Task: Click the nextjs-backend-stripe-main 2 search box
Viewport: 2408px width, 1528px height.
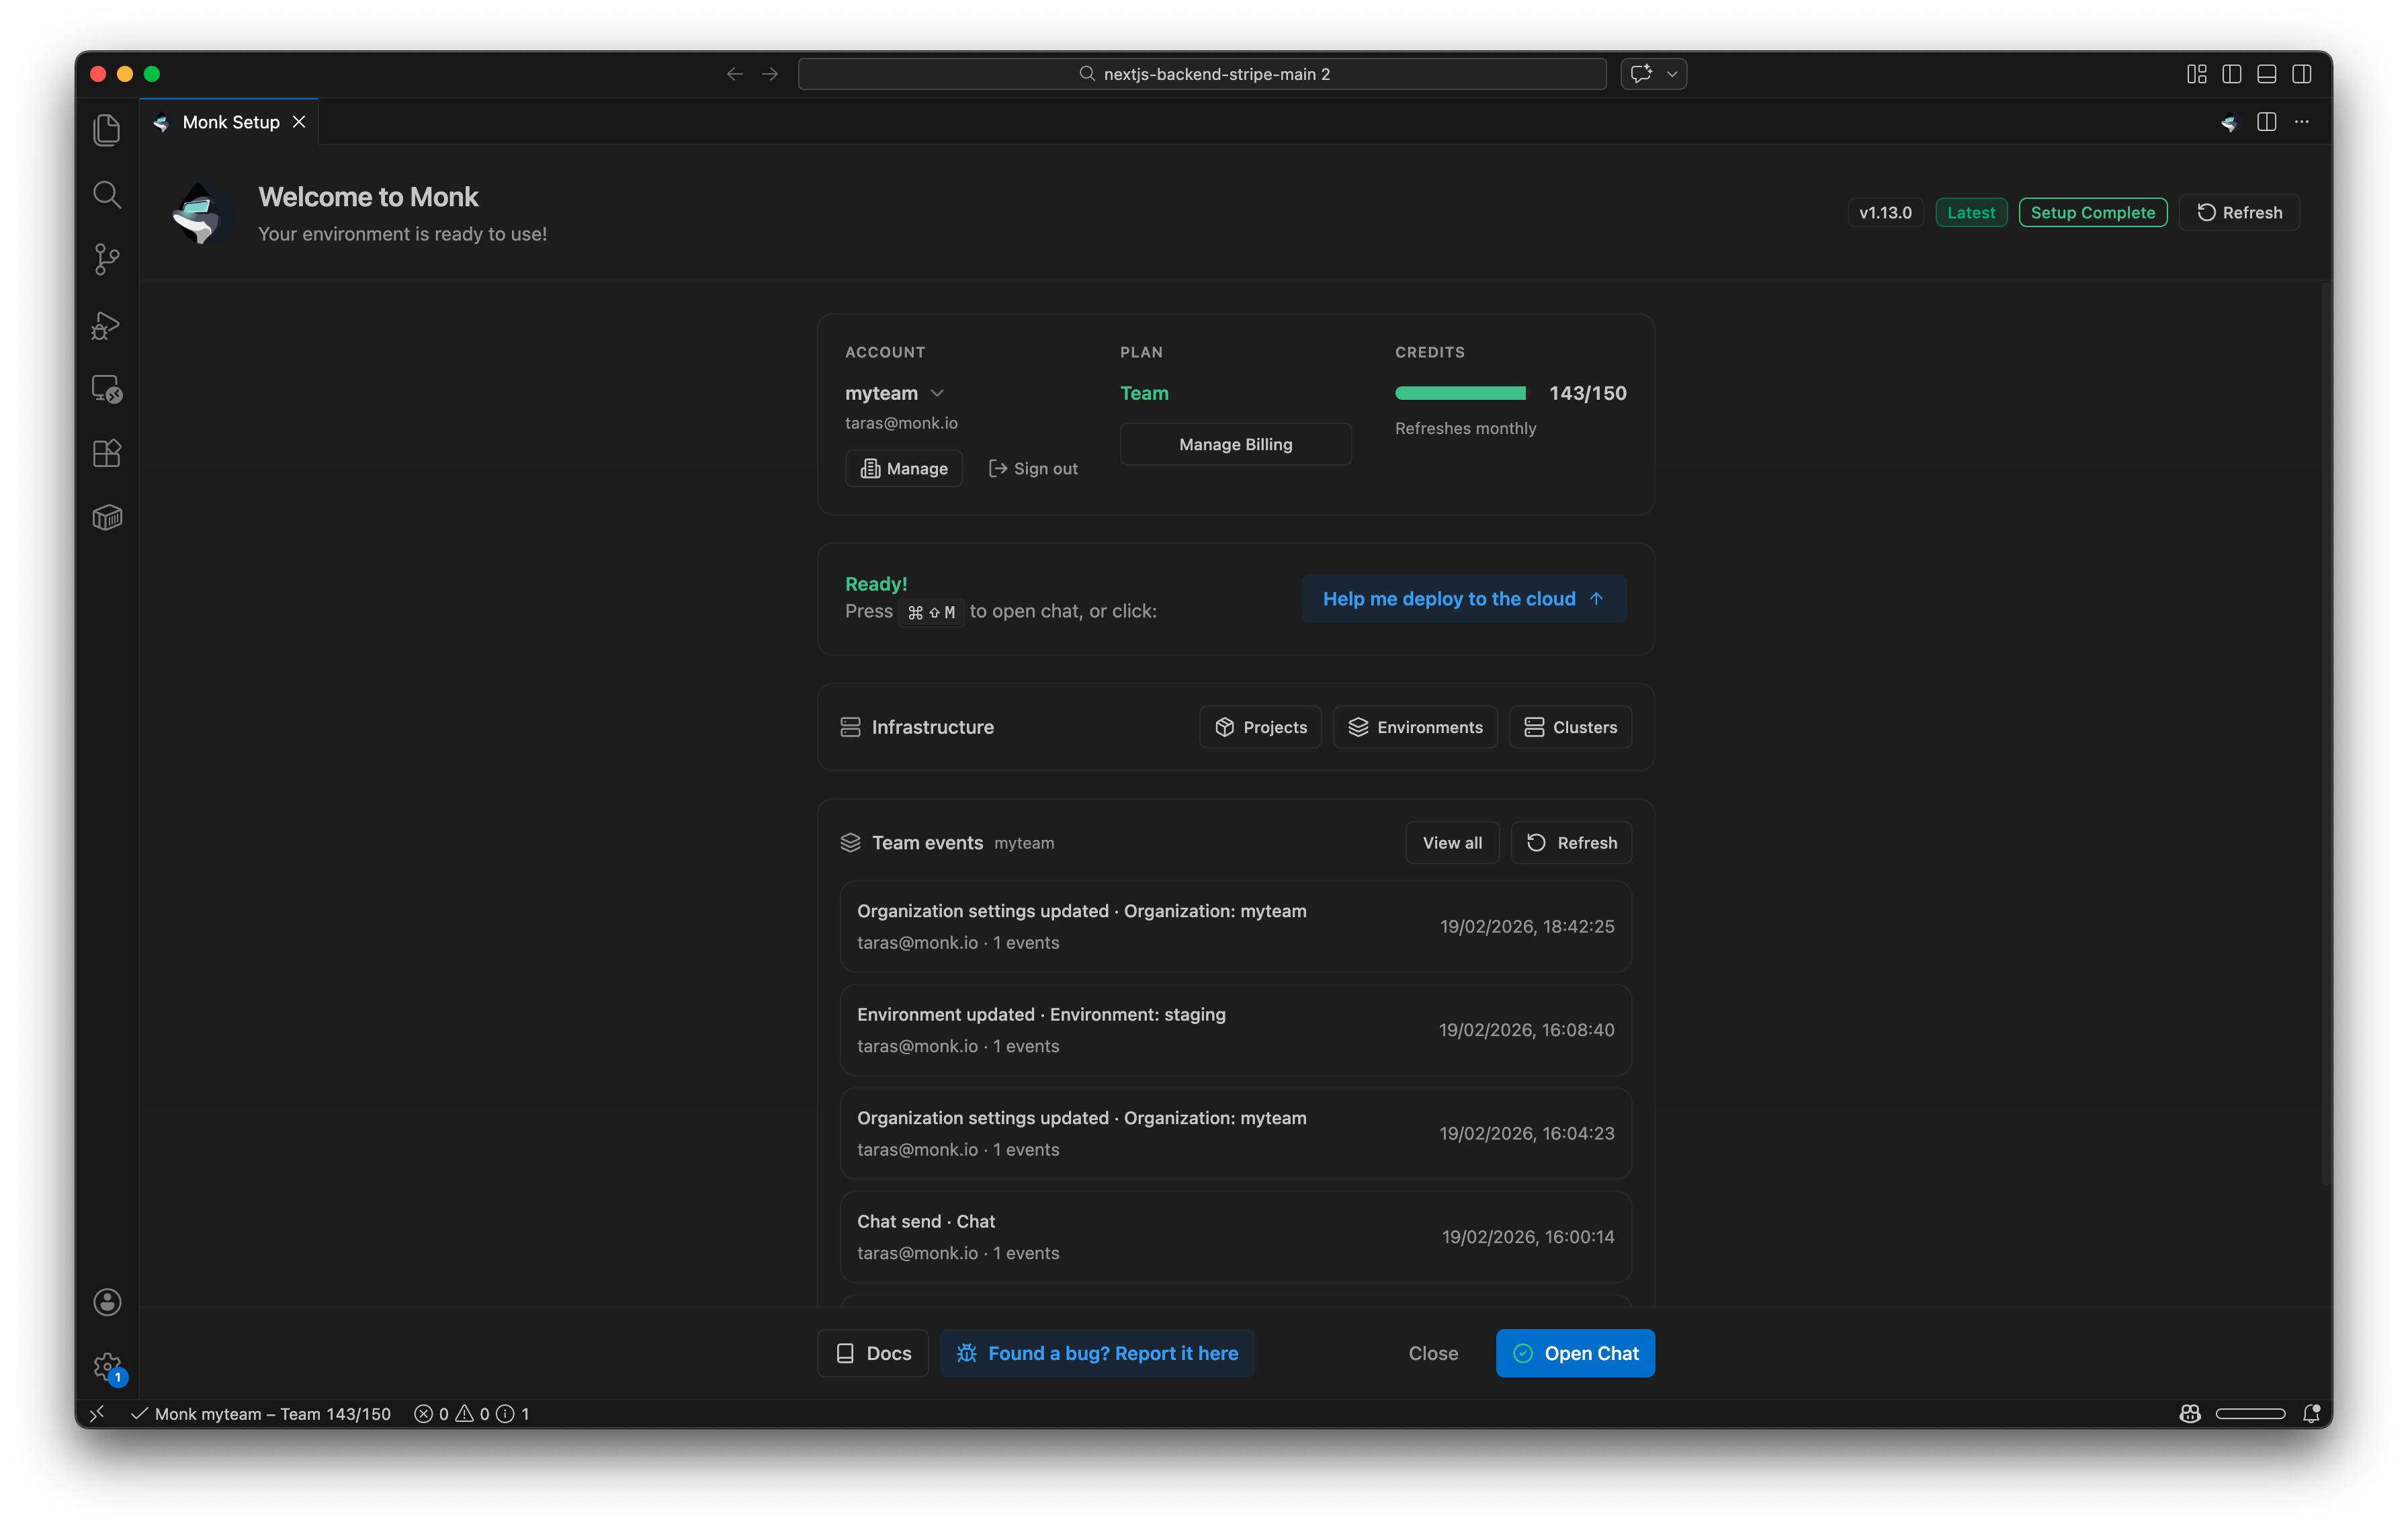Action: coord(1203,73)
